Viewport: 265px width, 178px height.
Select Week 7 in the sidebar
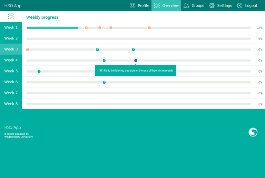[x=11, y=93]
